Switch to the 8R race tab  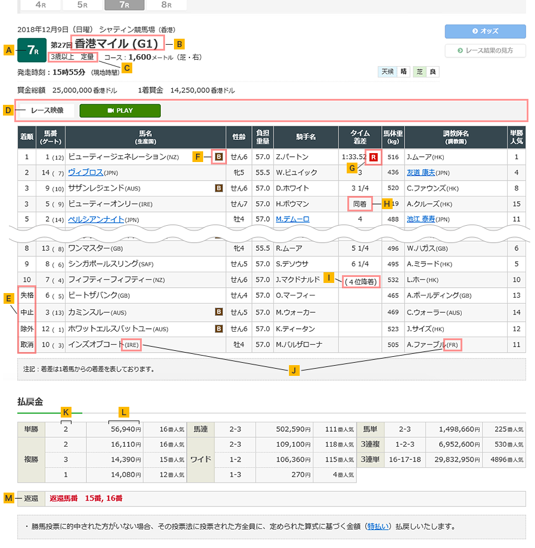click(x=167, y=5)
